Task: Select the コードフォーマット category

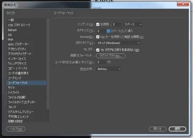Action: click(x=27, y=83)
